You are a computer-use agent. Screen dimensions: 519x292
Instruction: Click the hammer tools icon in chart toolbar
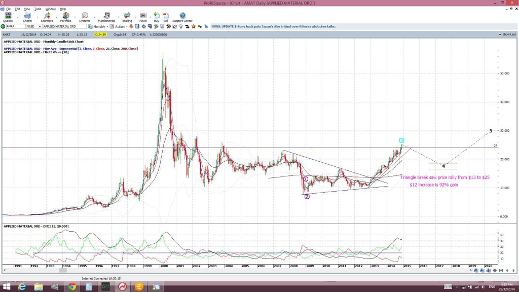168,26
